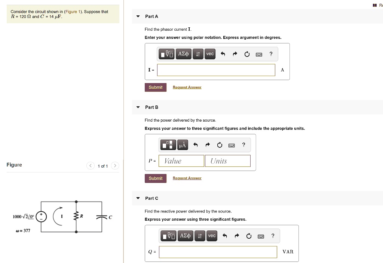This screenshot has height=263, width=383.
Task: Collapse the Part C section
Action: pyautogui.click(x=138, y=198)
